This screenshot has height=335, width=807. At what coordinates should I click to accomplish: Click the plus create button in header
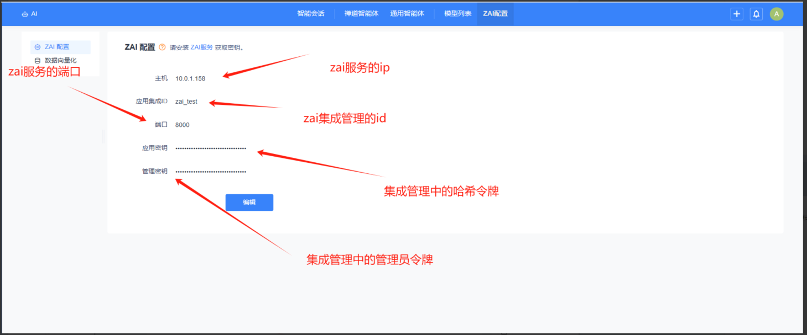(x=737, y=14)
